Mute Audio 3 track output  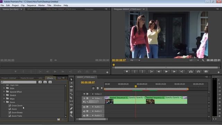click(x=84, y=116)
